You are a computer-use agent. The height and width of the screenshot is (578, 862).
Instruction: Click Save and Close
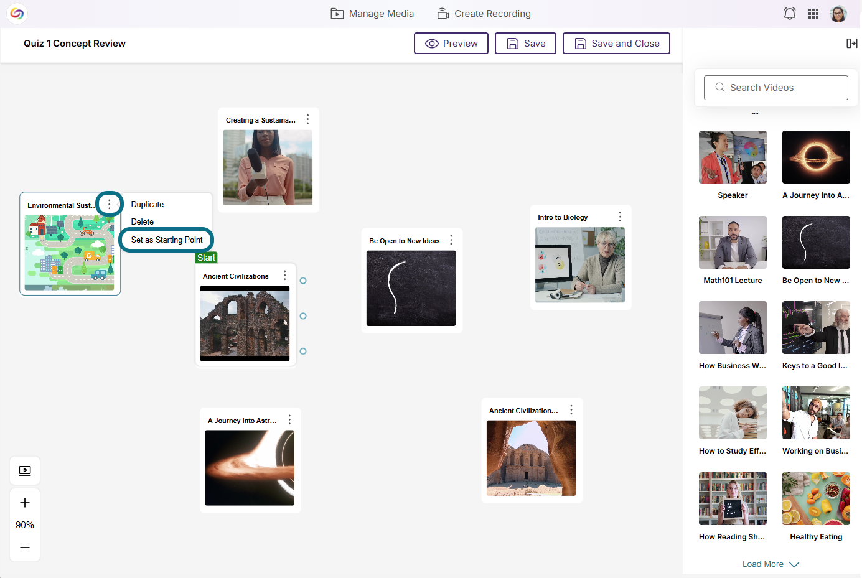tap(616, 44)
